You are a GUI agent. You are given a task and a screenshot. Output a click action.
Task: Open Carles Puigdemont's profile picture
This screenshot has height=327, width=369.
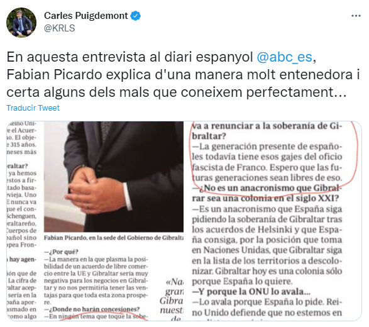(x=21, y=23)
